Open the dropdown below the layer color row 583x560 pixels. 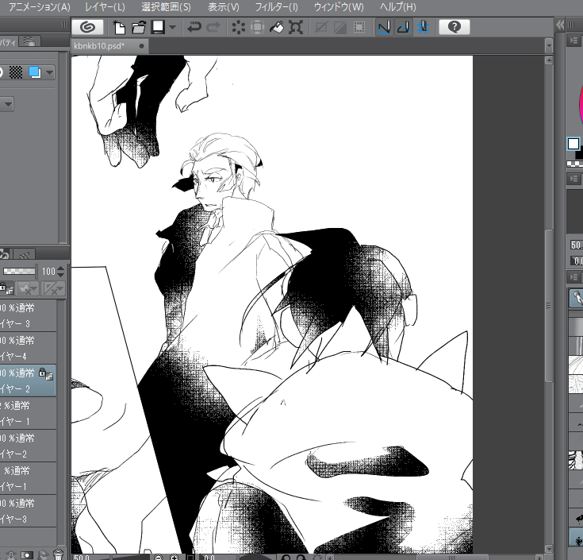tap(7, 104)
